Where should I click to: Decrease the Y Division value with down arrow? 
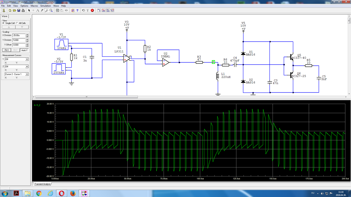click(x=27, y=41)
